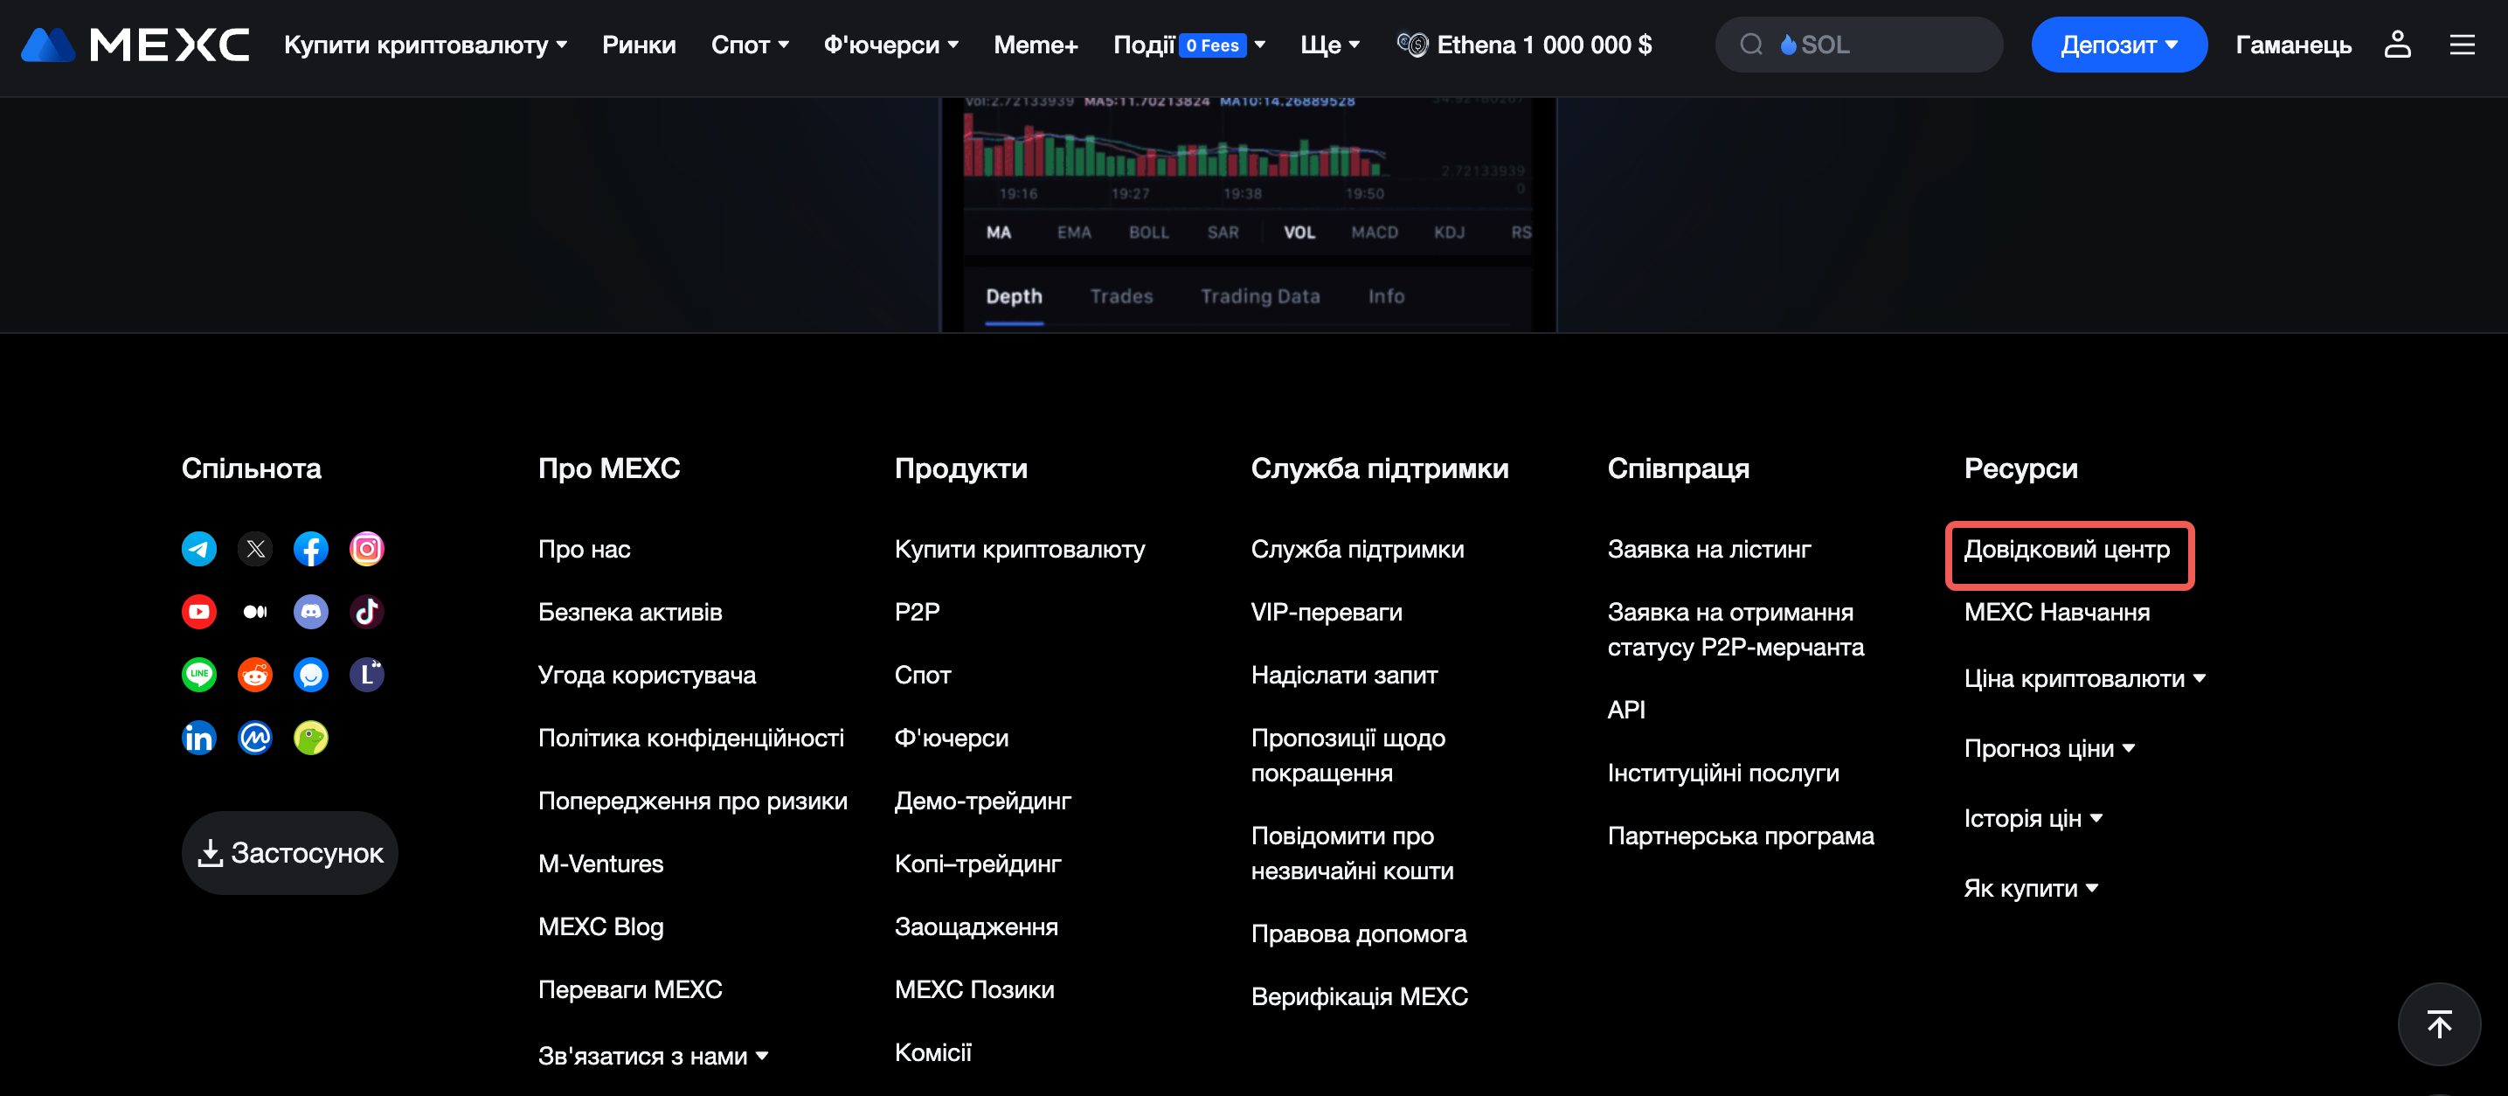Open Демо-трейдинг link

tap(982, 801)
